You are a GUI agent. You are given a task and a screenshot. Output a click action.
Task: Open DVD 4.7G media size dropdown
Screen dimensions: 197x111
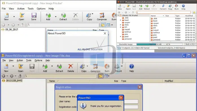[x=190, y=44]
